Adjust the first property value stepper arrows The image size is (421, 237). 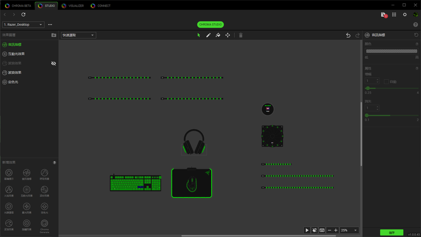[x=377, y=81]
